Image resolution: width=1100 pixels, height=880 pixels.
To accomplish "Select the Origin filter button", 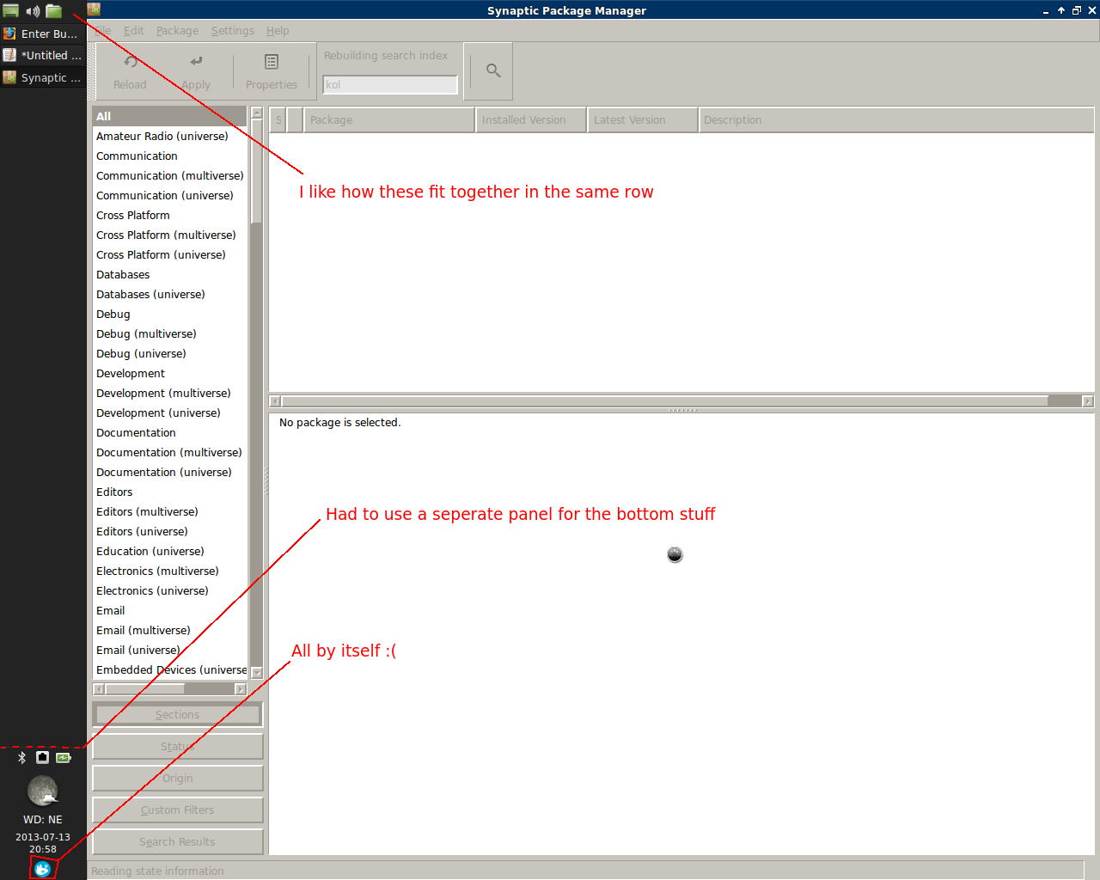I will coord(178,778).
